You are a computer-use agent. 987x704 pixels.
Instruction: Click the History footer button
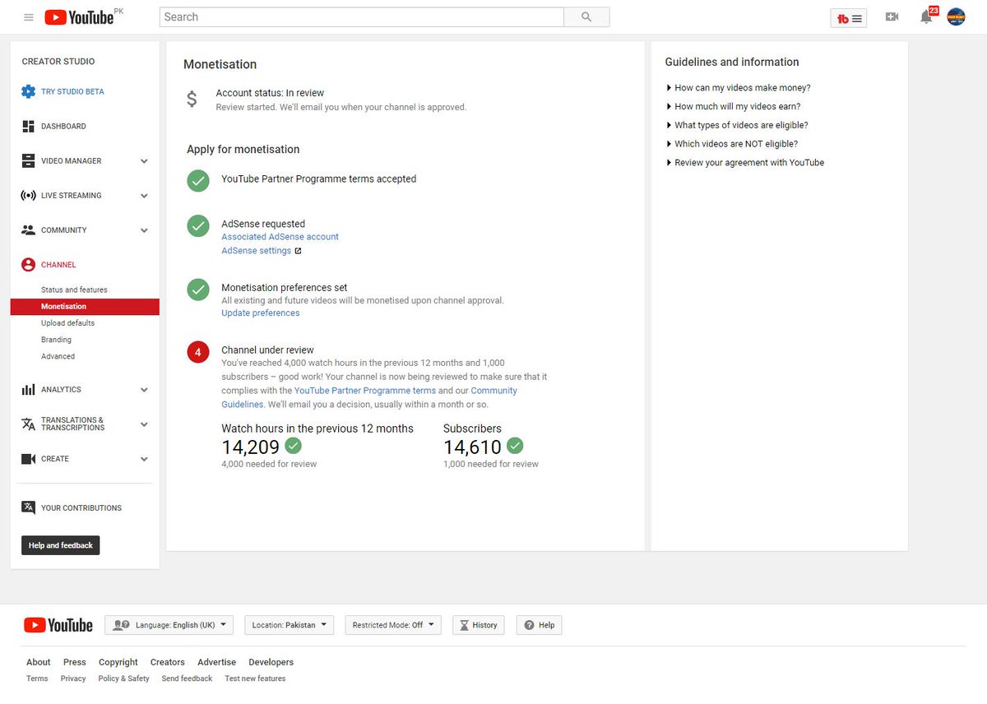tap(478, 625)
